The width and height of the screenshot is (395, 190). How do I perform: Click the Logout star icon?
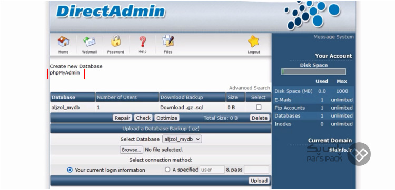click(x=253, y=41)
